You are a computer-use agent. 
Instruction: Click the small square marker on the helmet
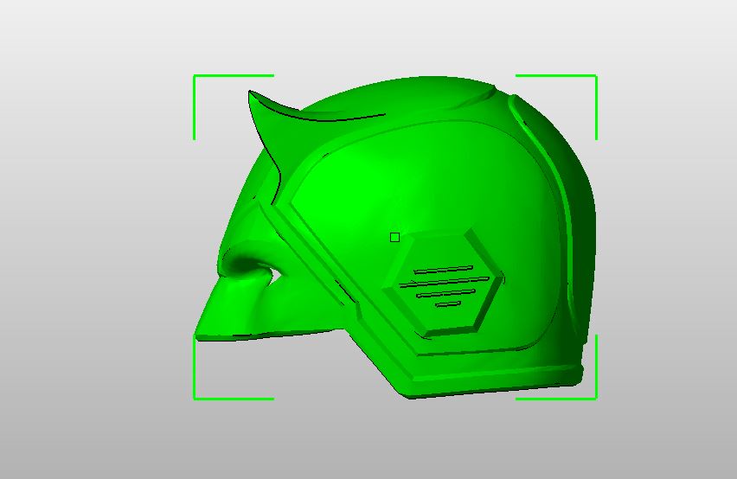coord(394,238)
